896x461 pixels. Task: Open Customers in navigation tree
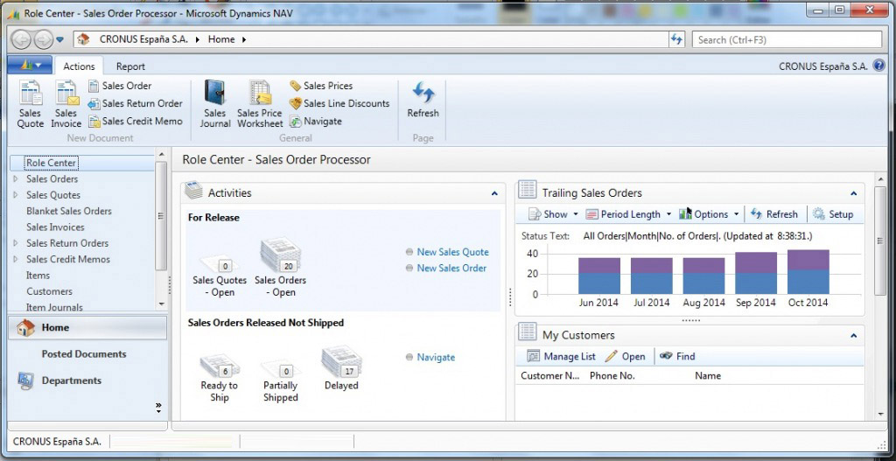point(49,290)
